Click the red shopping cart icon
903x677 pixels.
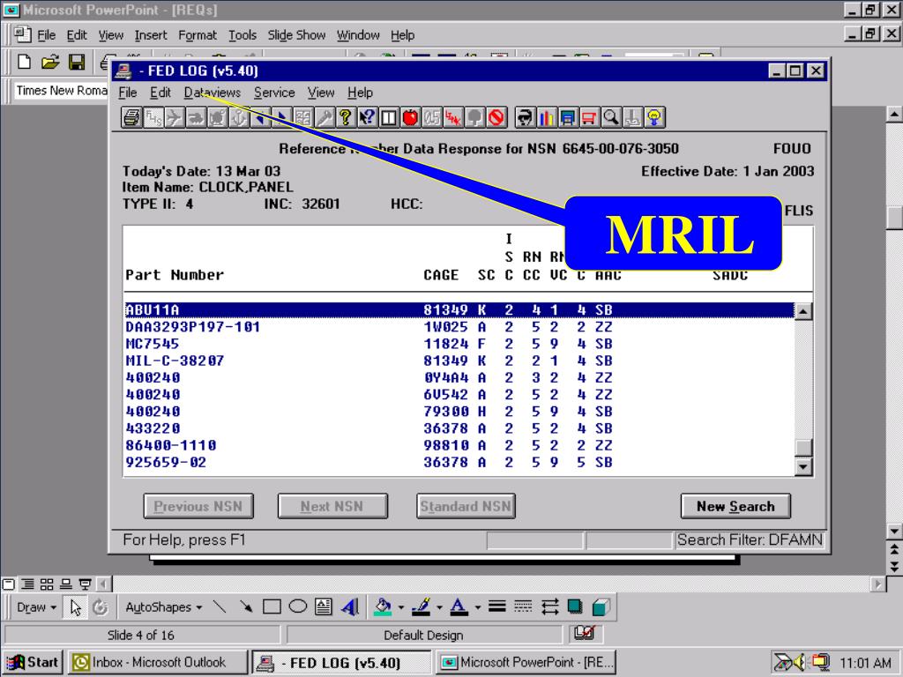coord(589,117)
